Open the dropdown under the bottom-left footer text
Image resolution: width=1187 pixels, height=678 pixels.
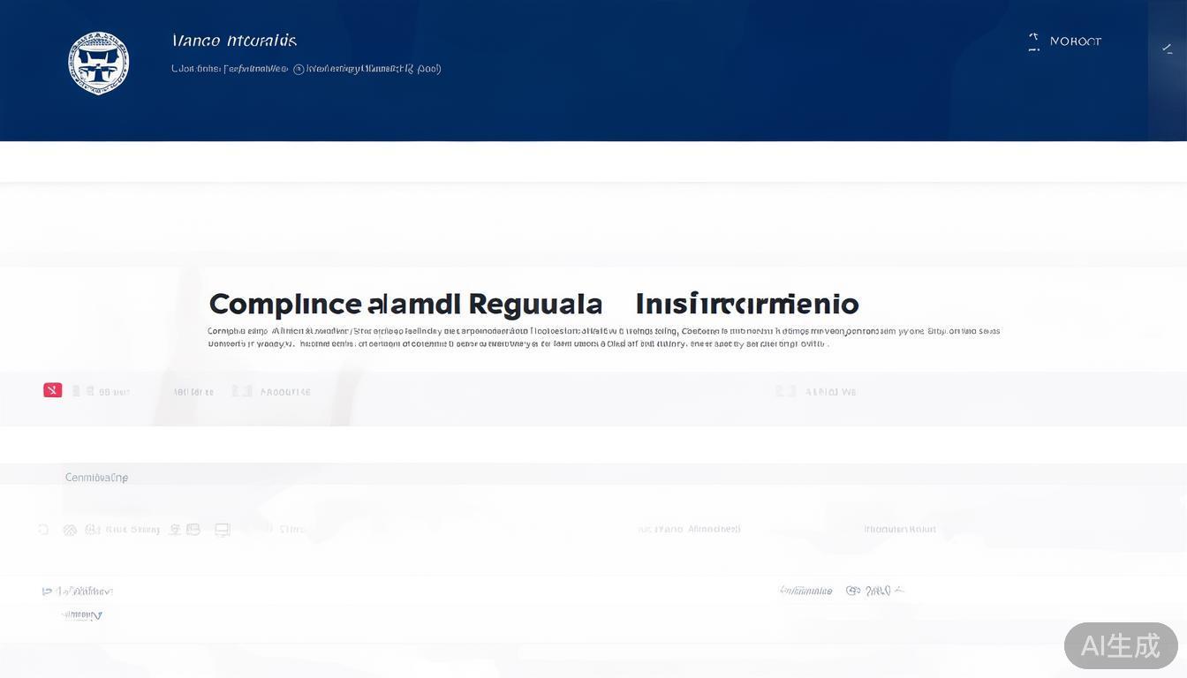click(82, 615)
